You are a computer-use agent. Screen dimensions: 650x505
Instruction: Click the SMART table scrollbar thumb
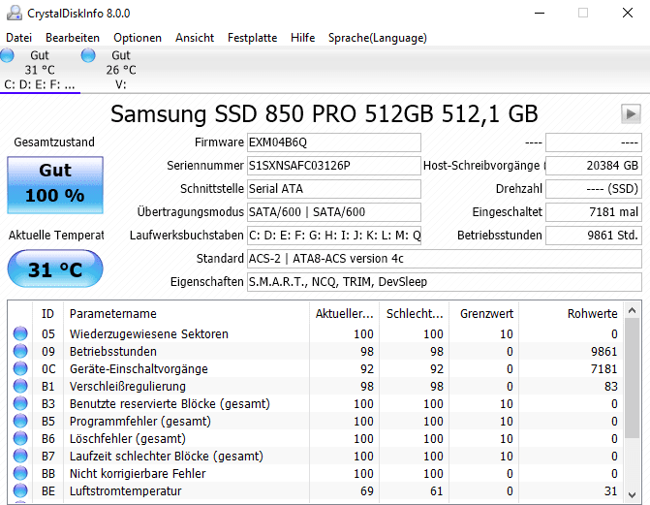pyautogui.click(x=633, y=378)
